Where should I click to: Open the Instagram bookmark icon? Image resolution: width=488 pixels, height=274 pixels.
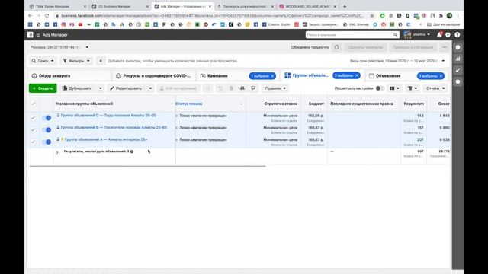click(x=63, y=24)
